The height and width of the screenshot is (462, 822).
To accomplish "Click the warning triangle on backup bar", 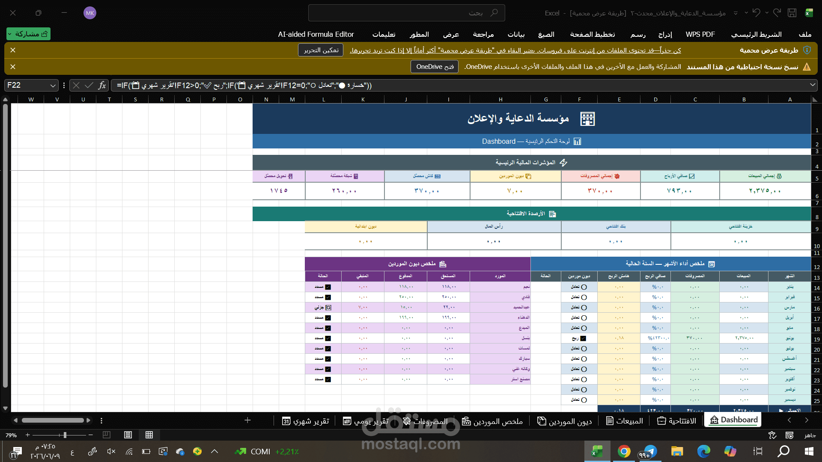I will point(807,67).
